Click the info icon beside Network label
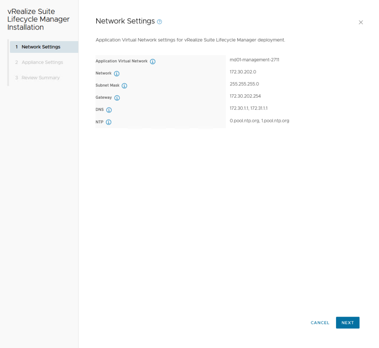The image size is (379, 348). click(117, 74)
